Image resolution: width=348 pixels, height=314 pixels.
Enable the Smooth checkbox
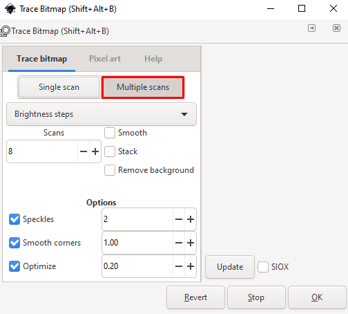tap(110, 133)
